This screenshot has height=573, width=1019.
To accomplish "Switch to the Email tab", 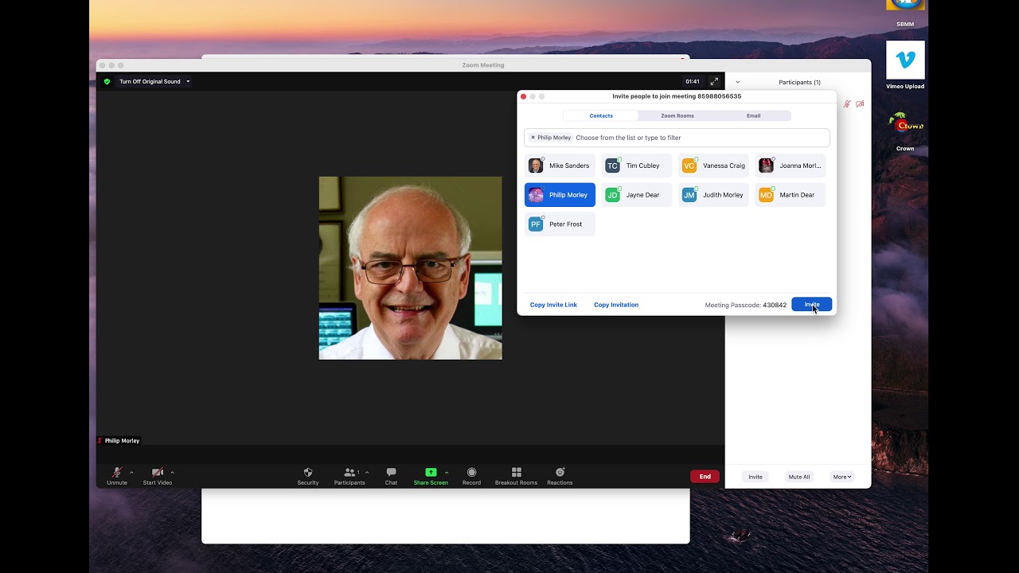I will click(x=753, y=116).
